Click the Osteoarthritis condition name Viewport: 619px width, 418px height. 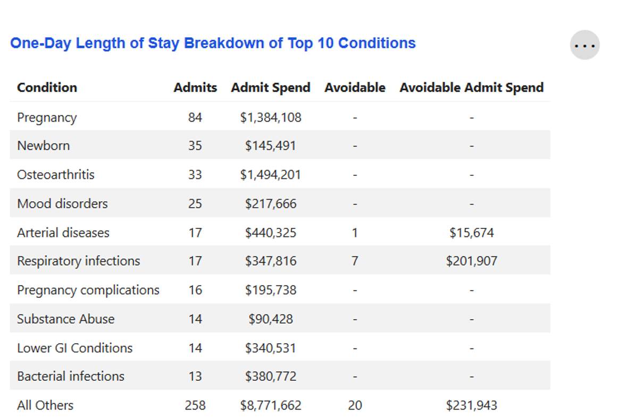pyautogui.click(x=55, y=175)
